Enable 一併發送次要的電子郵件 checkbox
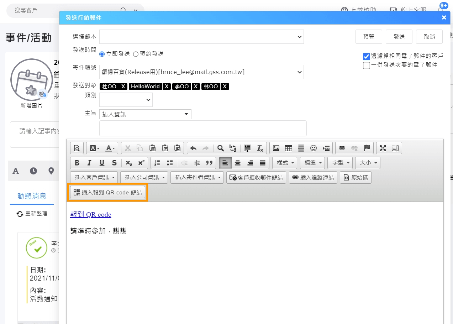Viewport: 453px width, 324px height. coord(367,65)
